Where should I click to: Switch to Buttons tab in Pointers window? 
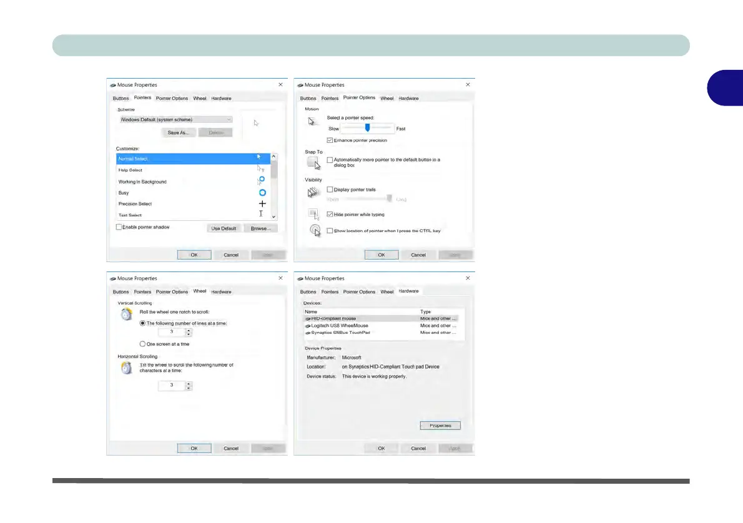121,99
